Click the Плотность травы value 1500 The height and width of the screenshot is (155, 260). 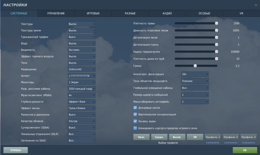[x=236, y=23]
